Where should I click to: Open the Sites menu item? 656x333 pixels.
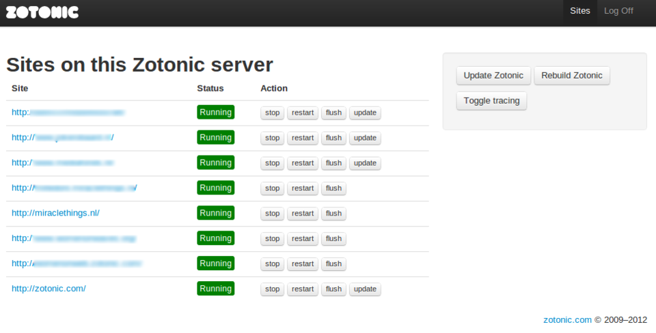[x=580, y=11]
